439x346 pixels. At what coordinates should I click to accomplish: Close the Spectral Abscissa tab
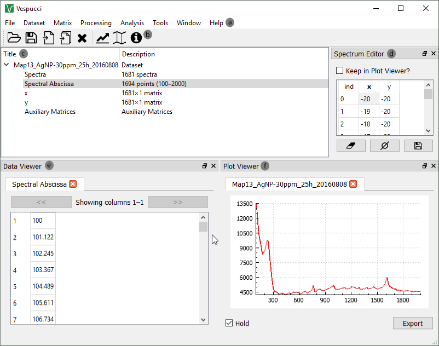[73, 184]
